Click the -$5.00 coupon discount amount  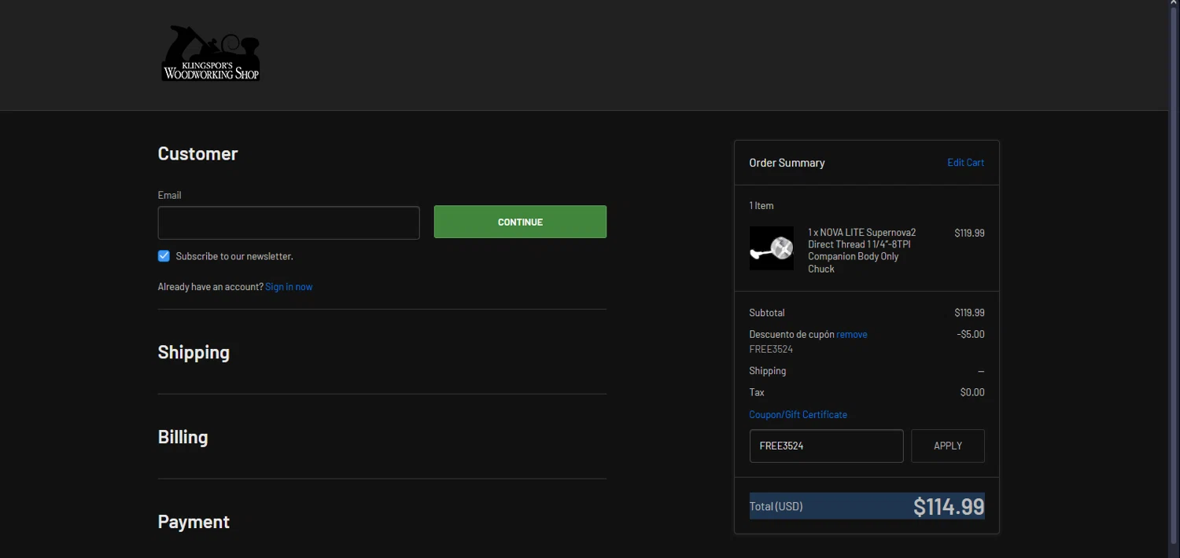pos(971,334)
